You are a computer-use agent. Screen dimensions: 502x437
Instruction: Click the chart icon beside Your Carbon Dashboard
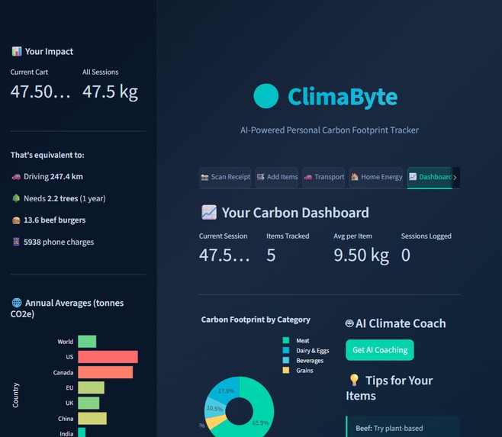[x=209, y=212]
